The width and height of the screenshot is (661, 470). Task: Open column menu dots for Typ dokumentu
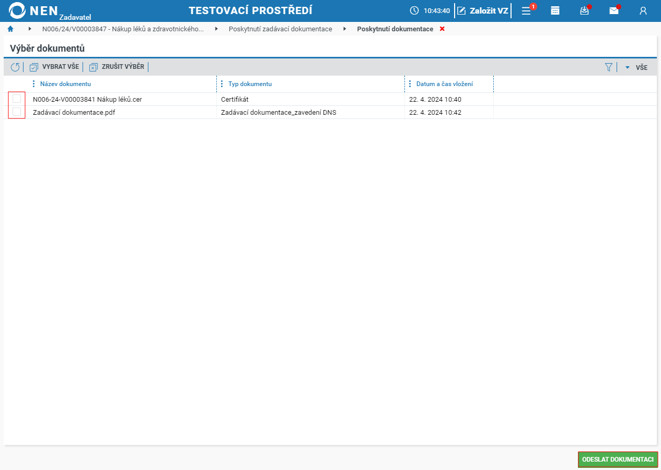[222, 84]
